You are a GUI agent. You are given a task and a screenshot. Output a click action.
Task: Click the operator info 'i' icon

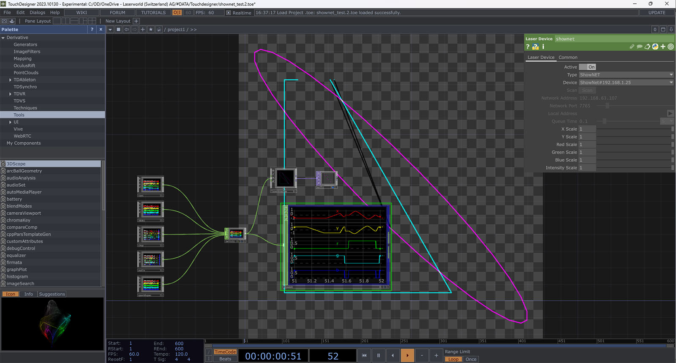click(543, 47)
